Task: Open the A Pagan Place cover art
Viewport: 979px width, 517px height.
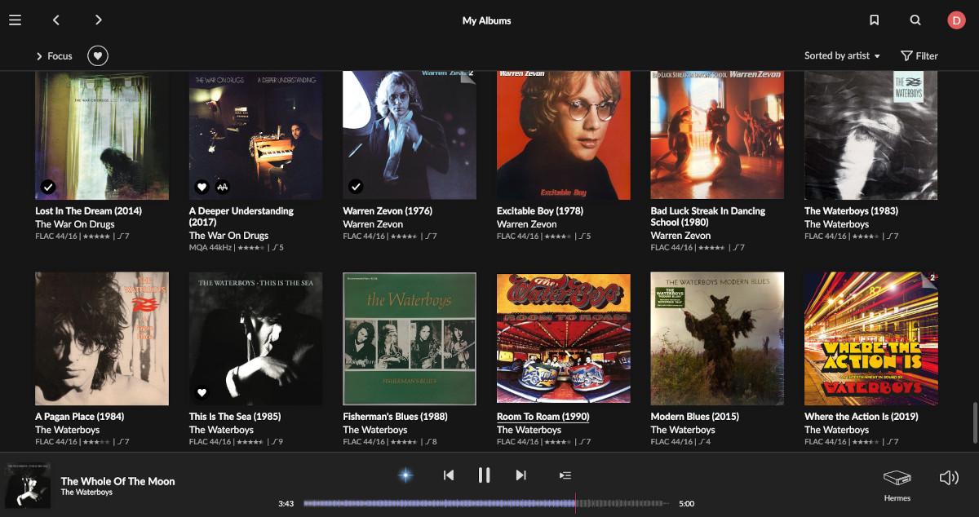Action: 102,338
